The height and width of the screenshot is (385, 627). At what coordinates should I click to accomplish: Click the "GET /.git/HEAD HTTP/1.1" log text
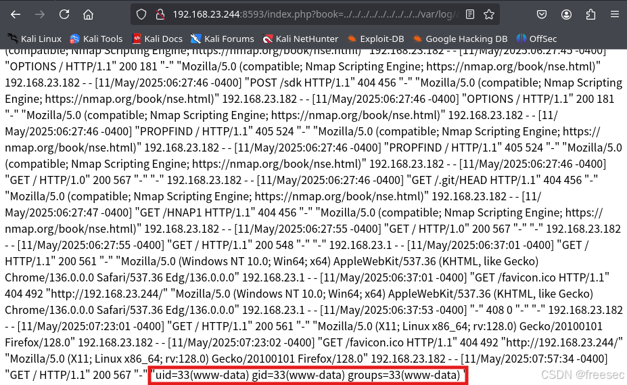point(473,180)
